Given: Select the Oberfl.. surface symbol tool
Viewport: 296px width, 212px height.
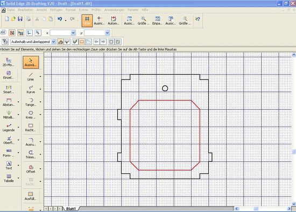Looking at the screenshot, I should click(9, 140).
